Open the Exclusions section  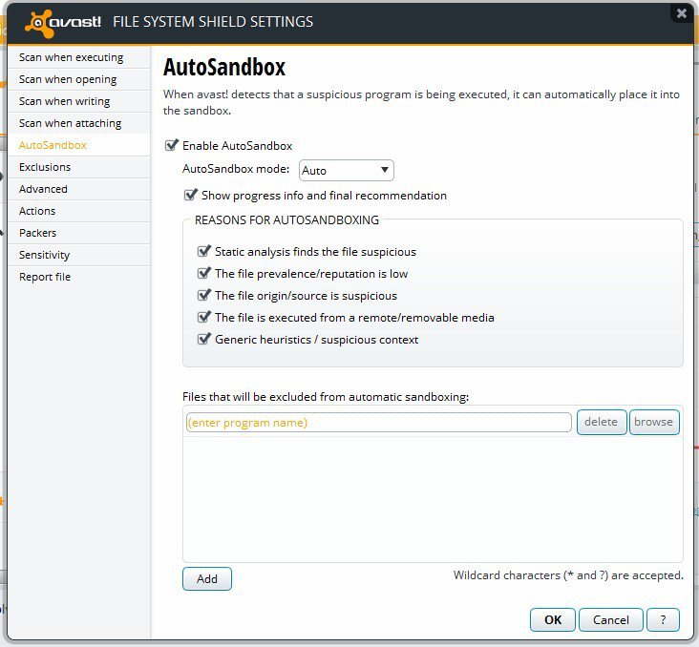[79, 167]
